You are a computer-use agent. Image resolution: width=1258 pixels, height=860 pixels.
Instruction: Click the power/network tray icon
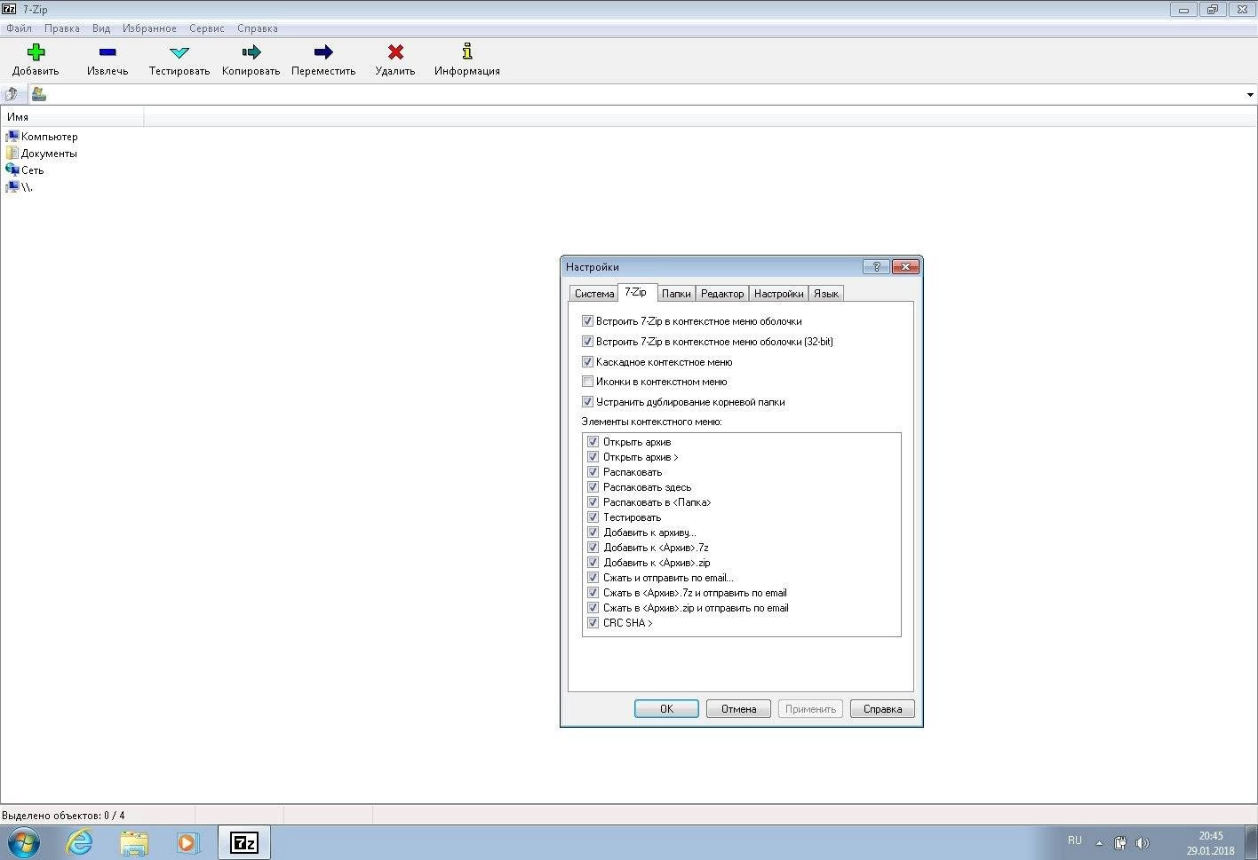pyautogui.click(x=1120, y=842)
